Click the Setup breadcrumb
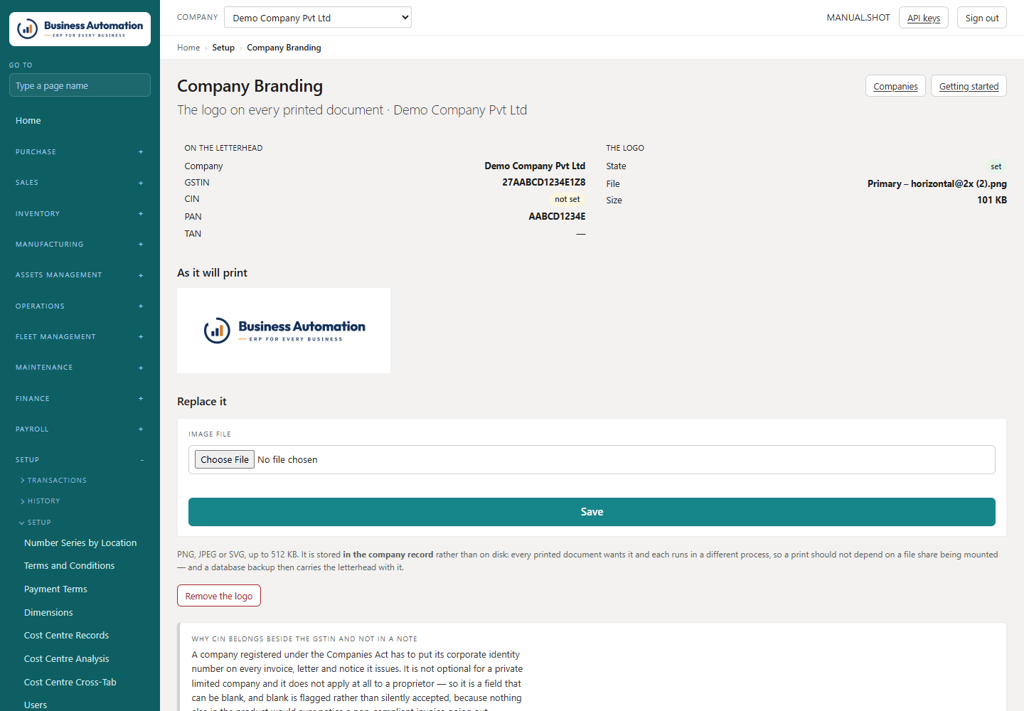Screen dimensions: 1024x711 coord(223,48)
